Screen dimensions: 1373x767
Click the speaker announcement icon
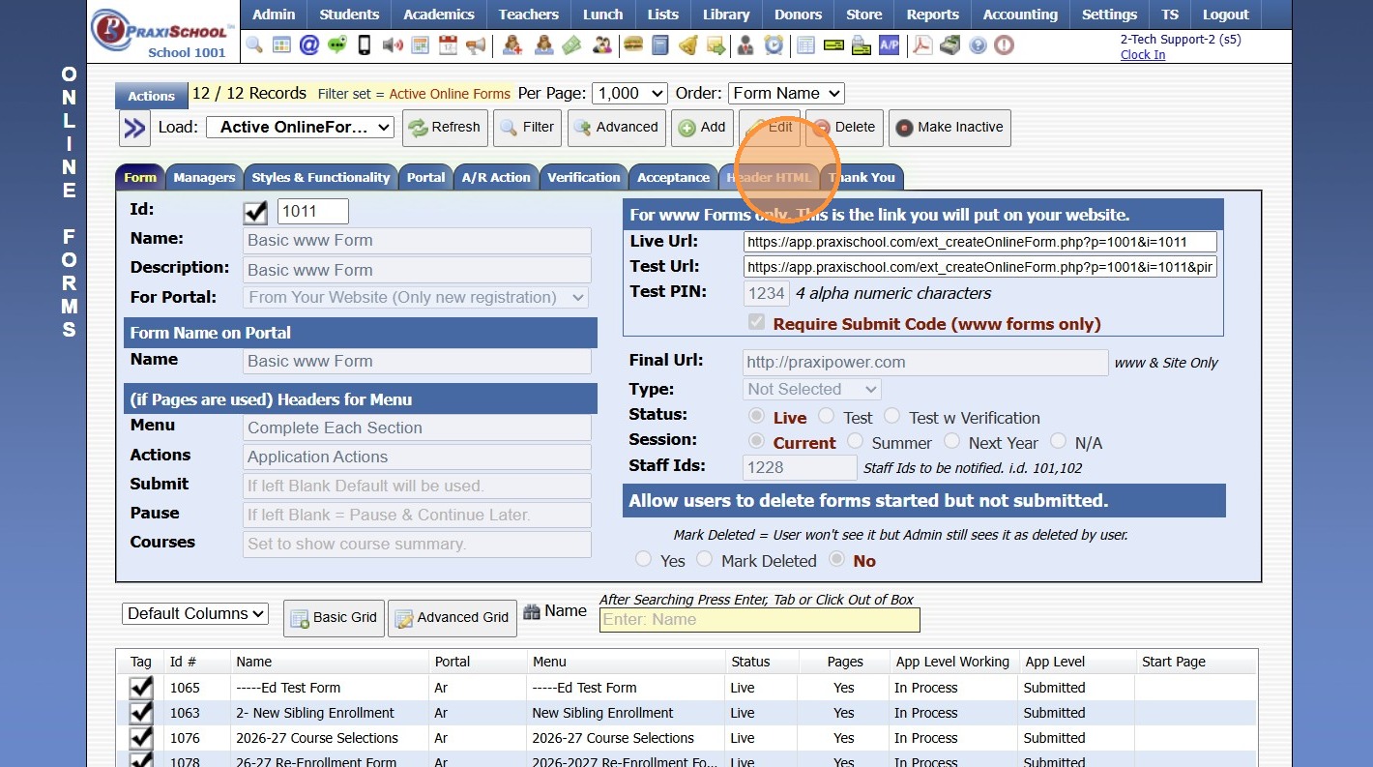(392, 44)
